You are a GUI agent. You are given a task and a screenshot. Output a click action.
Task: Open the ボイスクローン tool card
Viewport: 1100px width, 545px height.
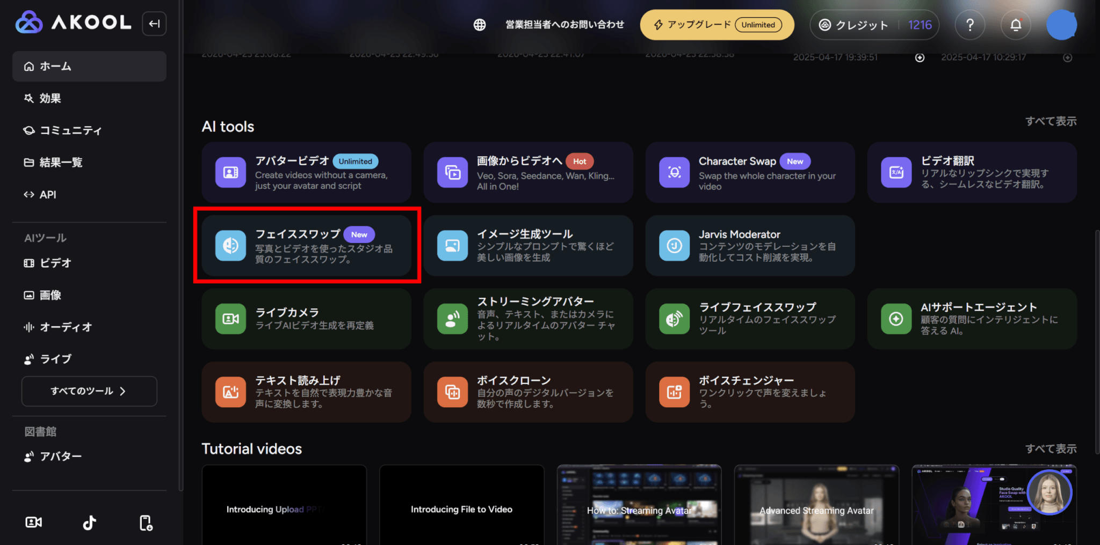point(528,392)
